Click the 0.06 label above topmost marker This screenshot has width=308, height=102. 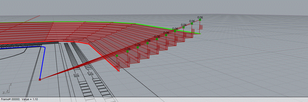200,17
